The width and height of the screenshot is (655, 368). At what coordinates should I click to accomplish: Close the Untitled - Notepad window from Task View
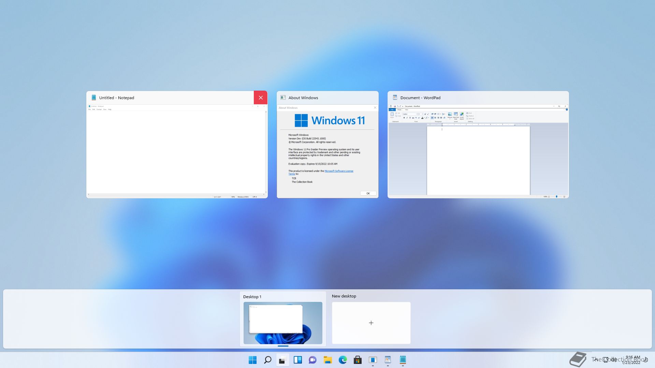pos(261,97)
